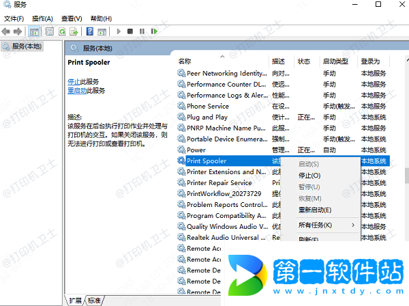Sort by the 登录为 column header
The height and width of the screenshot is (306, 409).
tap(370, 61)
